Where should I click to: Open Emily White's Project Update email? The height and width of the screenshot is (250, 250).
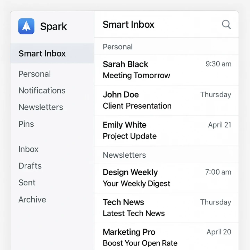coord(166,131)
